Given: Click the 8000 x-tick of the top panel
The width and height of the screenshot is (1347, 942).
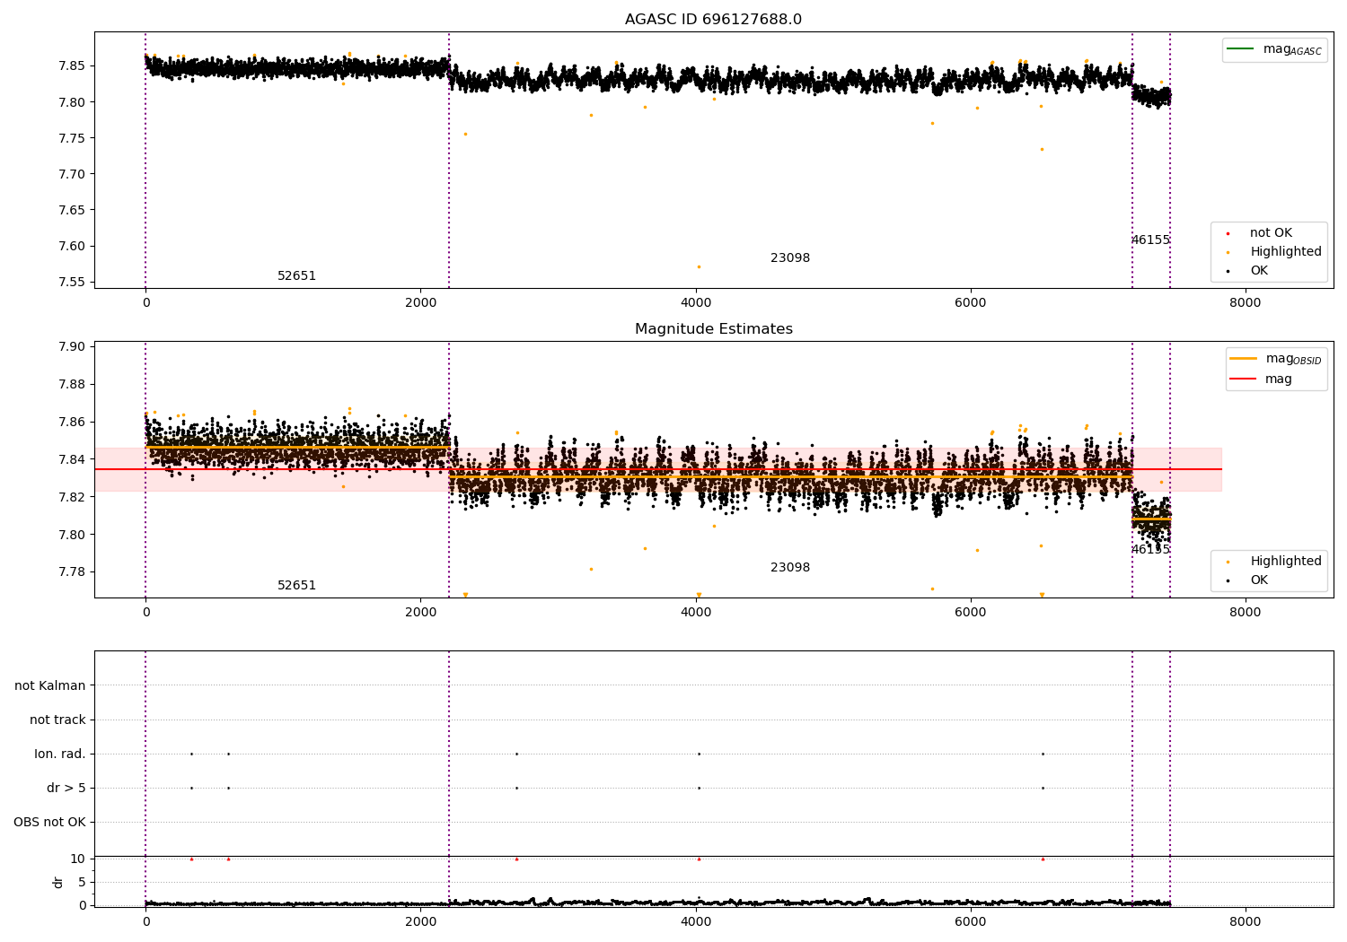Looking at the screenshot, I should pos(1245,303).
